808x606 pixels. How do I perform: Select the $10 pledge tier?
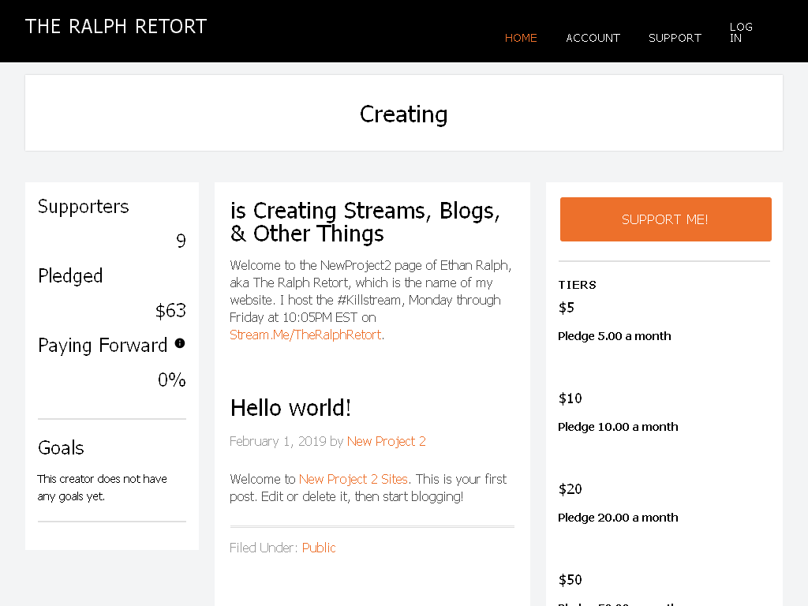coord(570,398)
